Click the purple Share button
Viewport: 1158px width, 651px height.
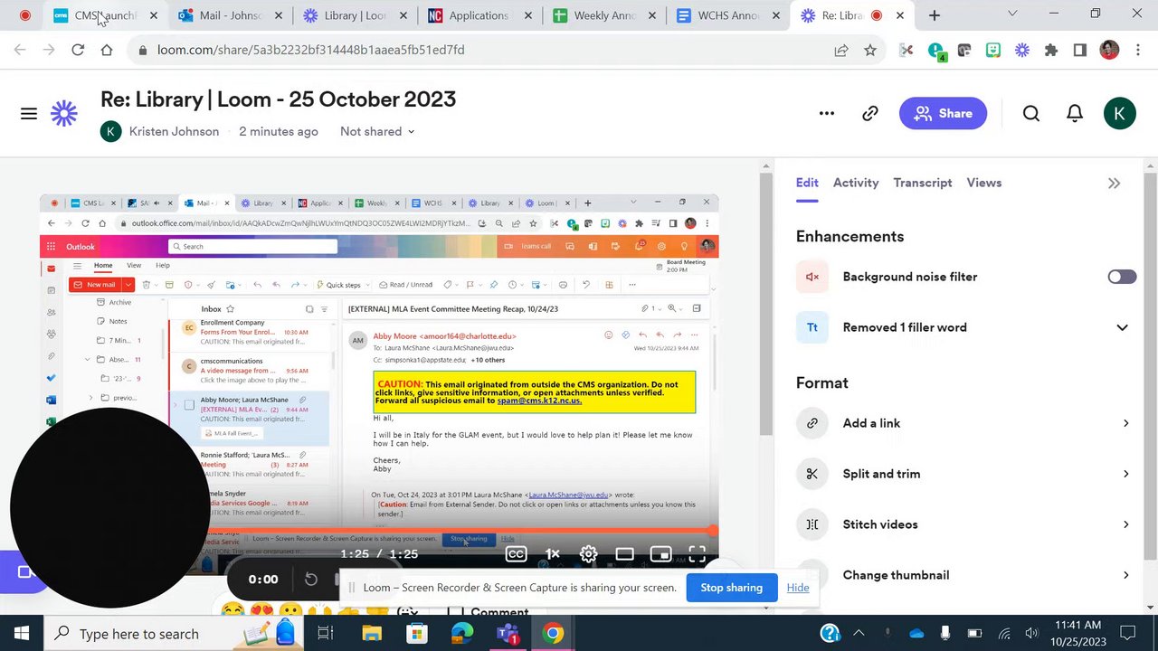(x=943, y=113)
